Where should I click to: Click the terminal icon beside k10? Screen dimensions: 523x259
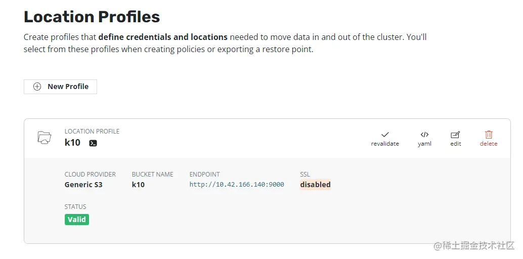click(93, 143)
